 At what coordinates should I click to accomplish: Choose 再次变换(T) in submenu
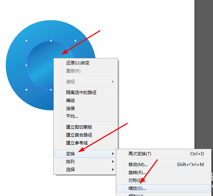coord(164,154)
